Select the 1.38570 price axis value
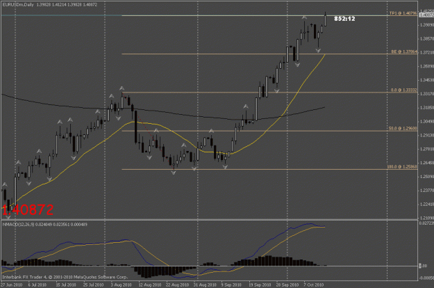 427,39
